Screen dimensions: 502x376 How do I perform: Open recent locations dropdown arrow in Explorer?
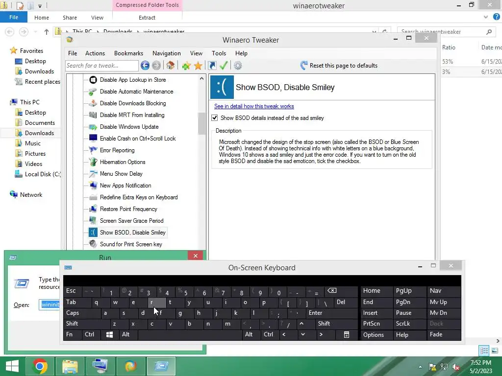pos(35,32)
